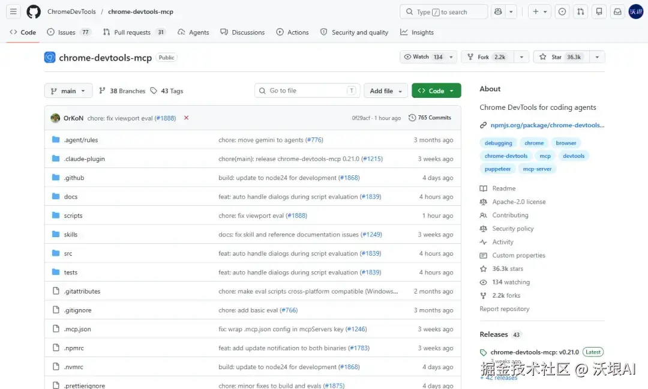The image size is (648, 389).
Task: Switch to the Code tab
Action: pos(23,32)
